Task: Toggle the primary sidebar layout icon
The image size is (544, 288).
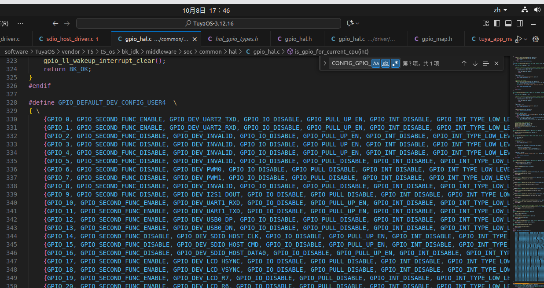Action: coord(497,23)
